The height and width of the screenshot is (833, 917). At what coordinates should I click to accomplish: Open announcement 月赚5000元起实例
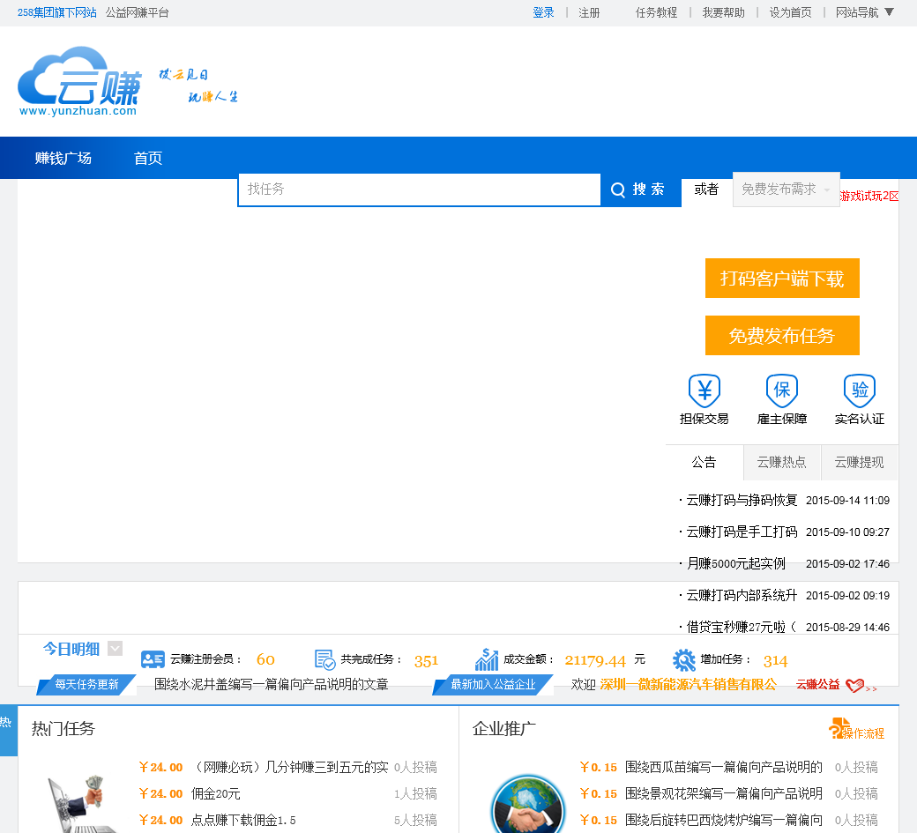(x=735, y=563)
